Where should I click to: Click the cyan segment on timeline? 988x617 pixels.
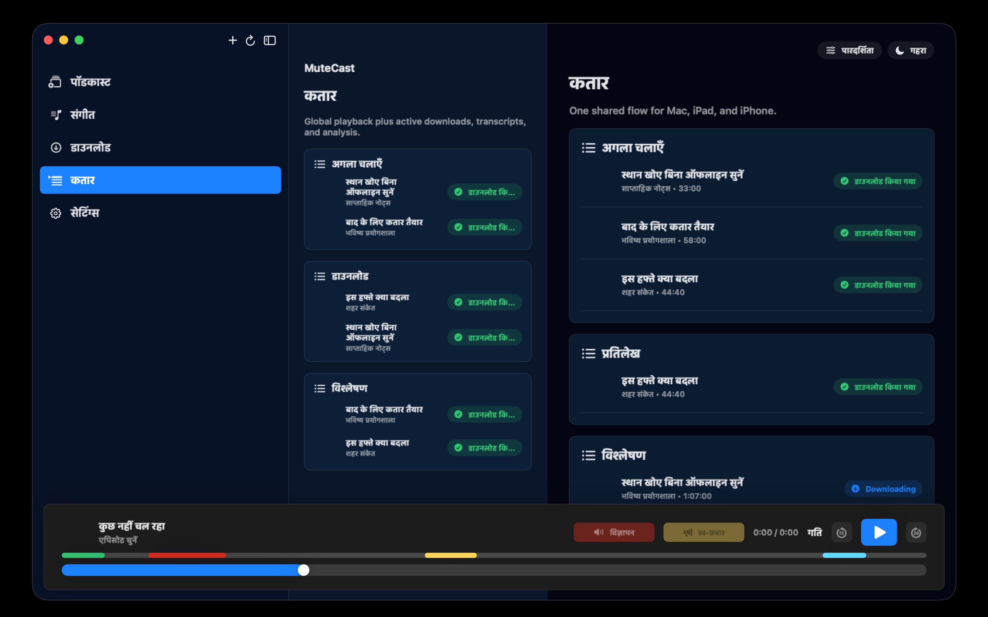[x=844, y=555]
